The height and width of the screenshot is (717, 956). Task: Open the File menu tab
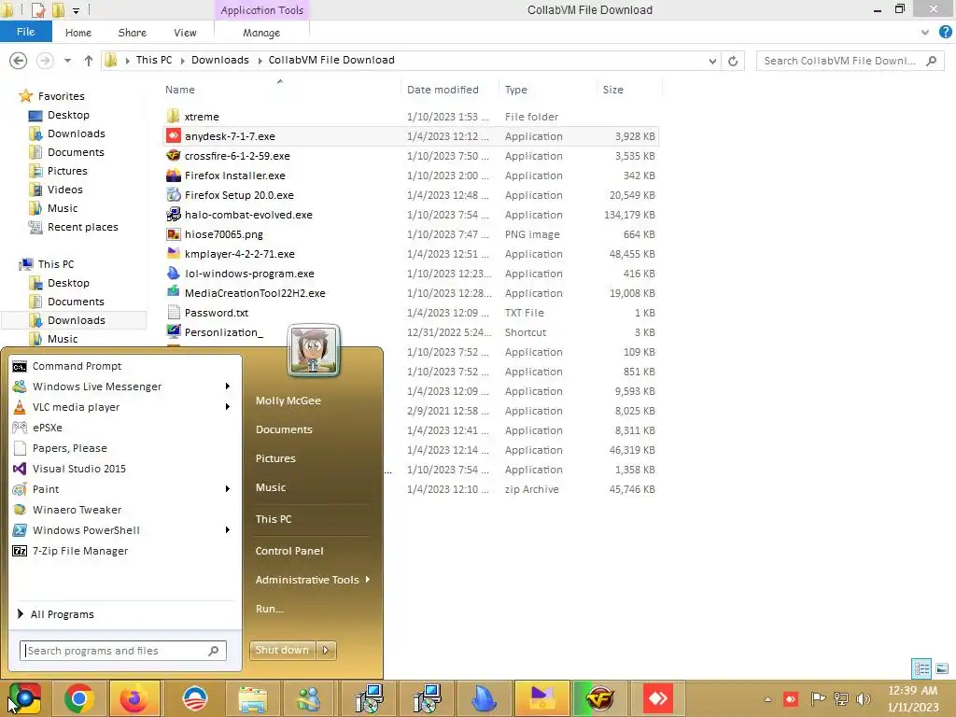25,32
